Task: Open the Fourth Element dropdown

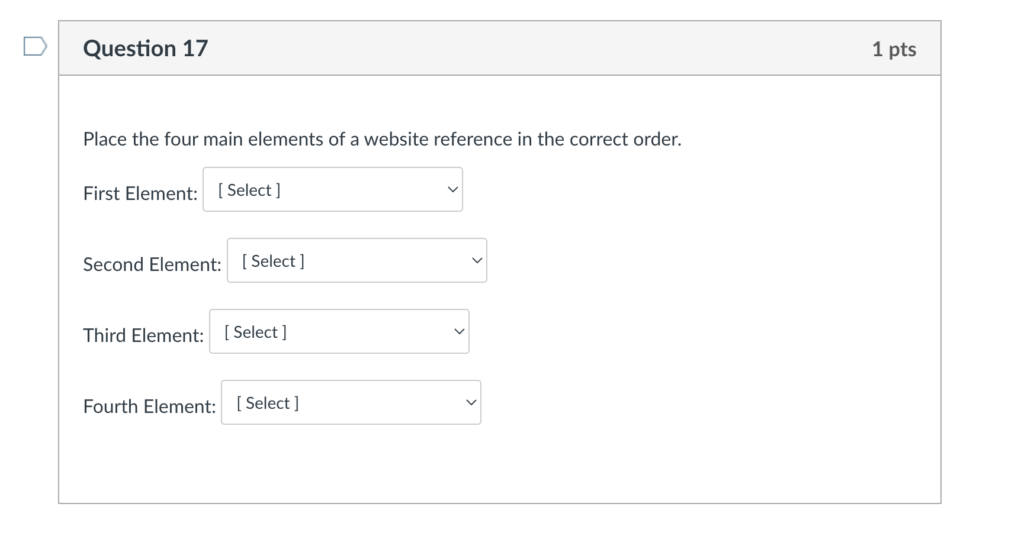Action: [x=351, y=402]
